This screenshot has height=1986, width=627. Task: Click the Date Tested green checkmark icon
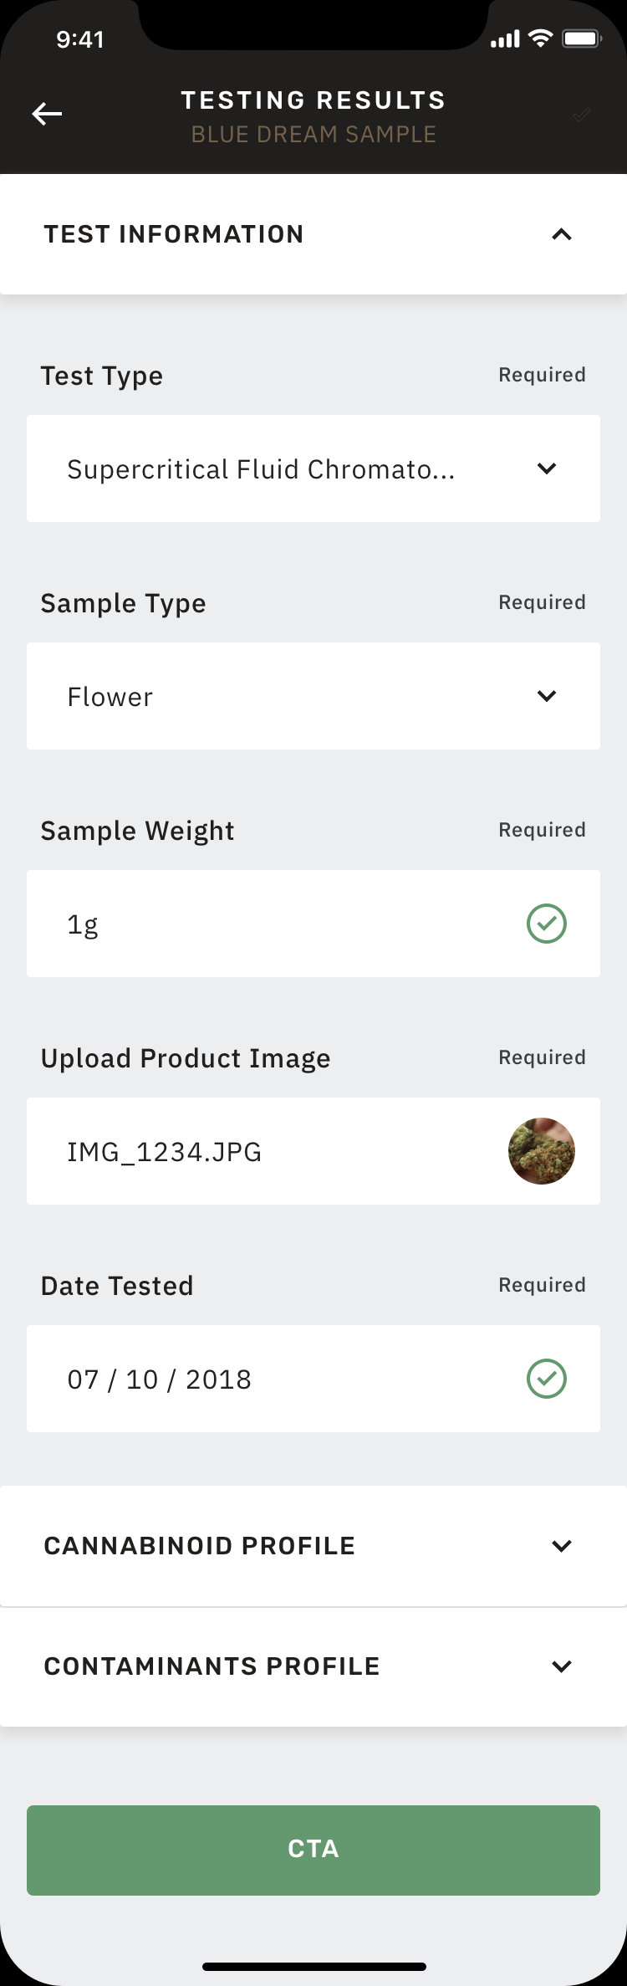547,1379
